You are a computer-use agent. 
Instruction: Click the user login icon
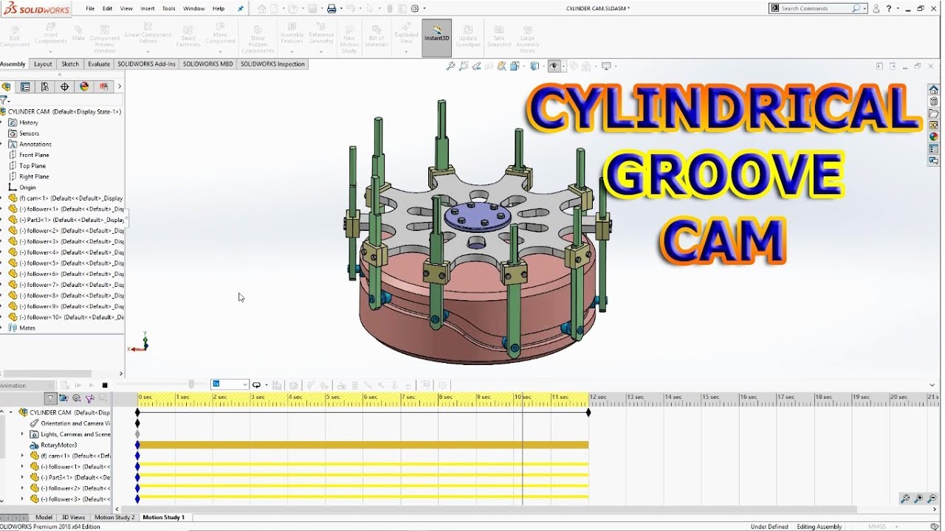[876, 9]
